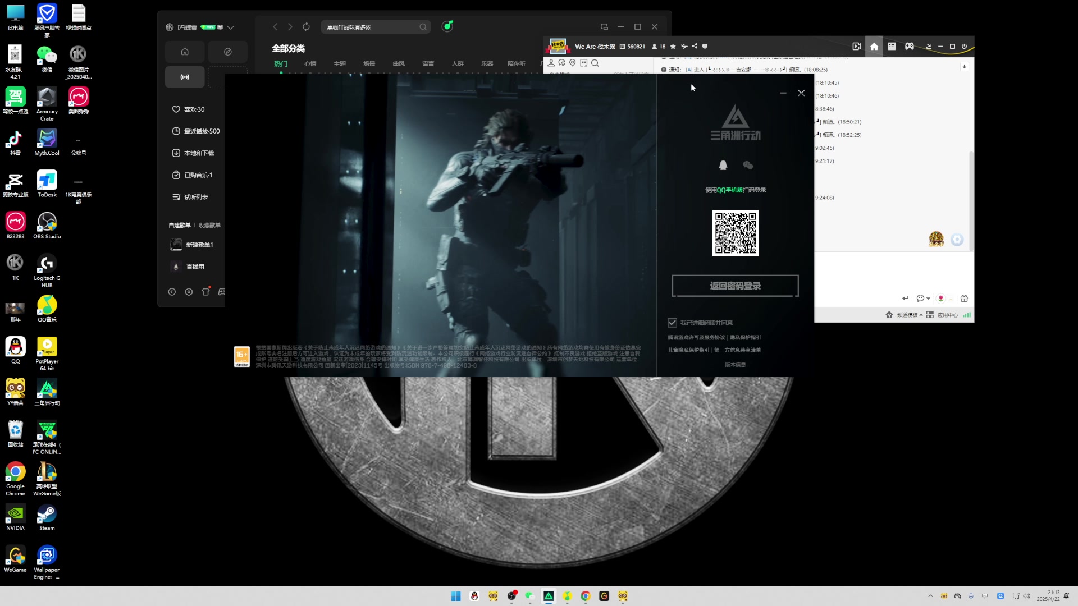Open the YY video playback icon
This screenshot has height=606, width=1078.
(x=857, y=47)
